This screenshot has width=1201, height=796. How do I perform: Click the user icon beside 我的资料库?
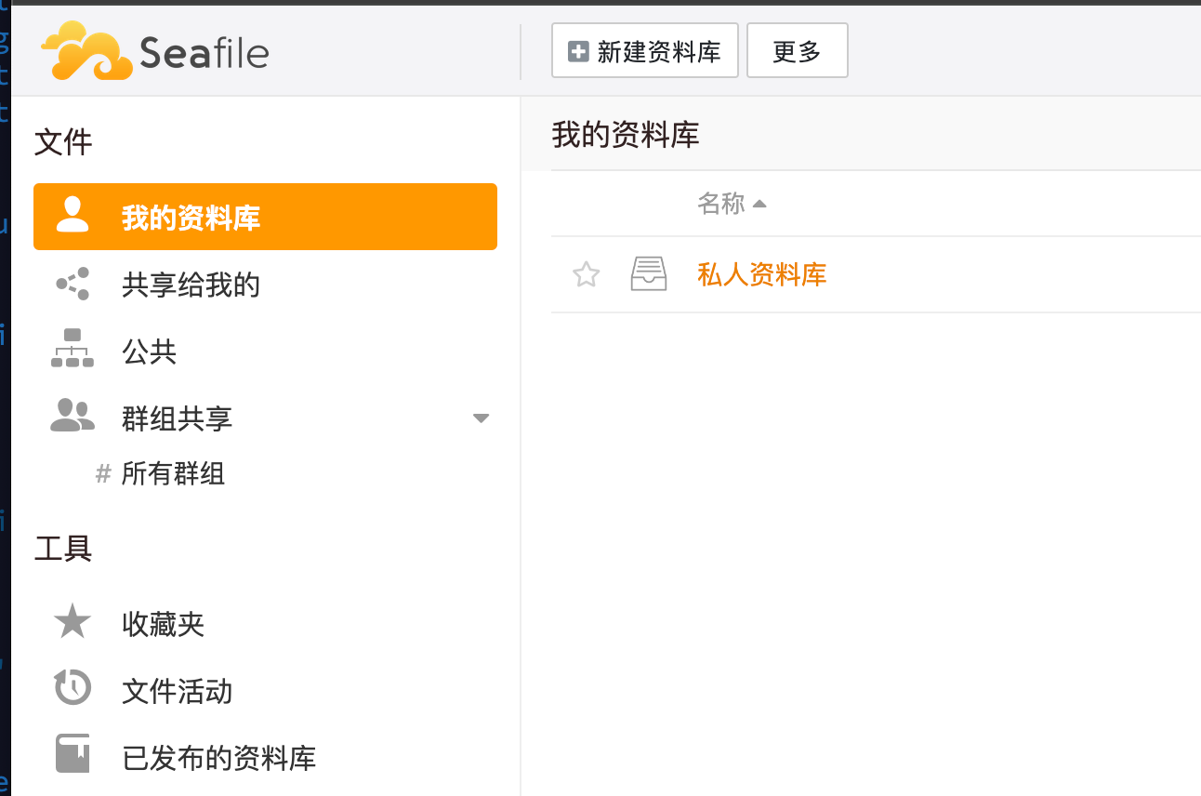pos(73,215)
